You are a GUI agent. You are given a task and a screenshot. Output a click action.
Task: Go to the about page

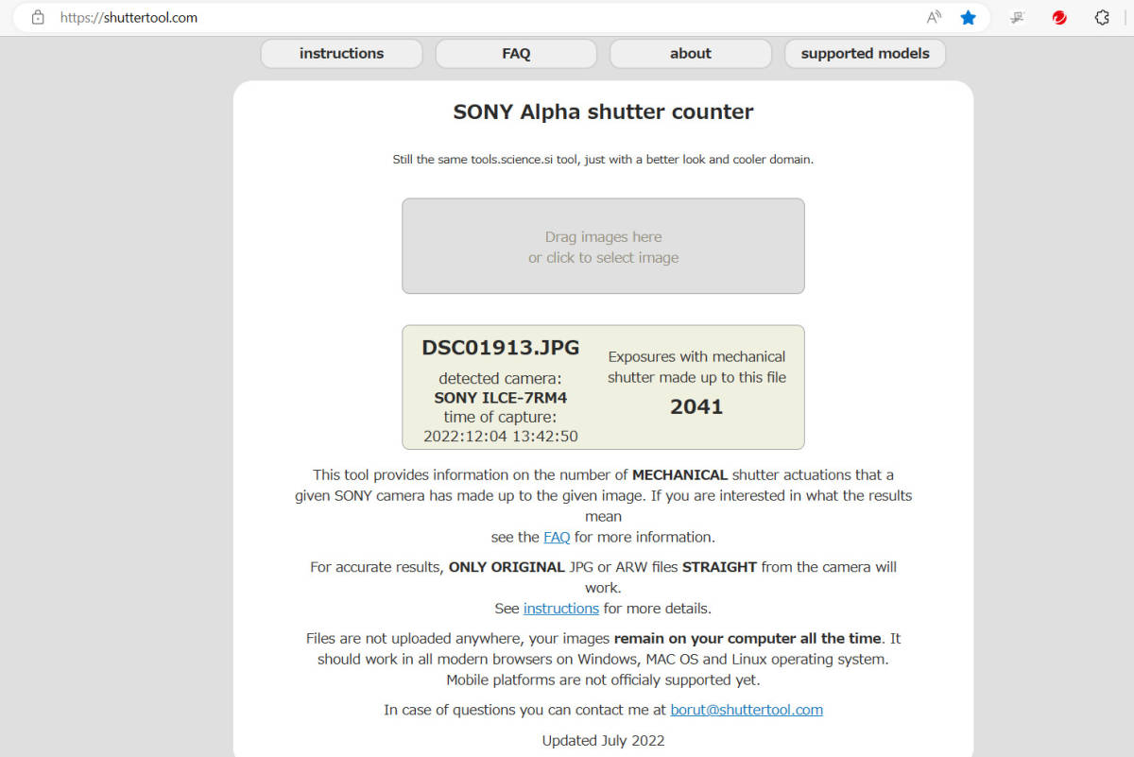(x=690, y=54)
